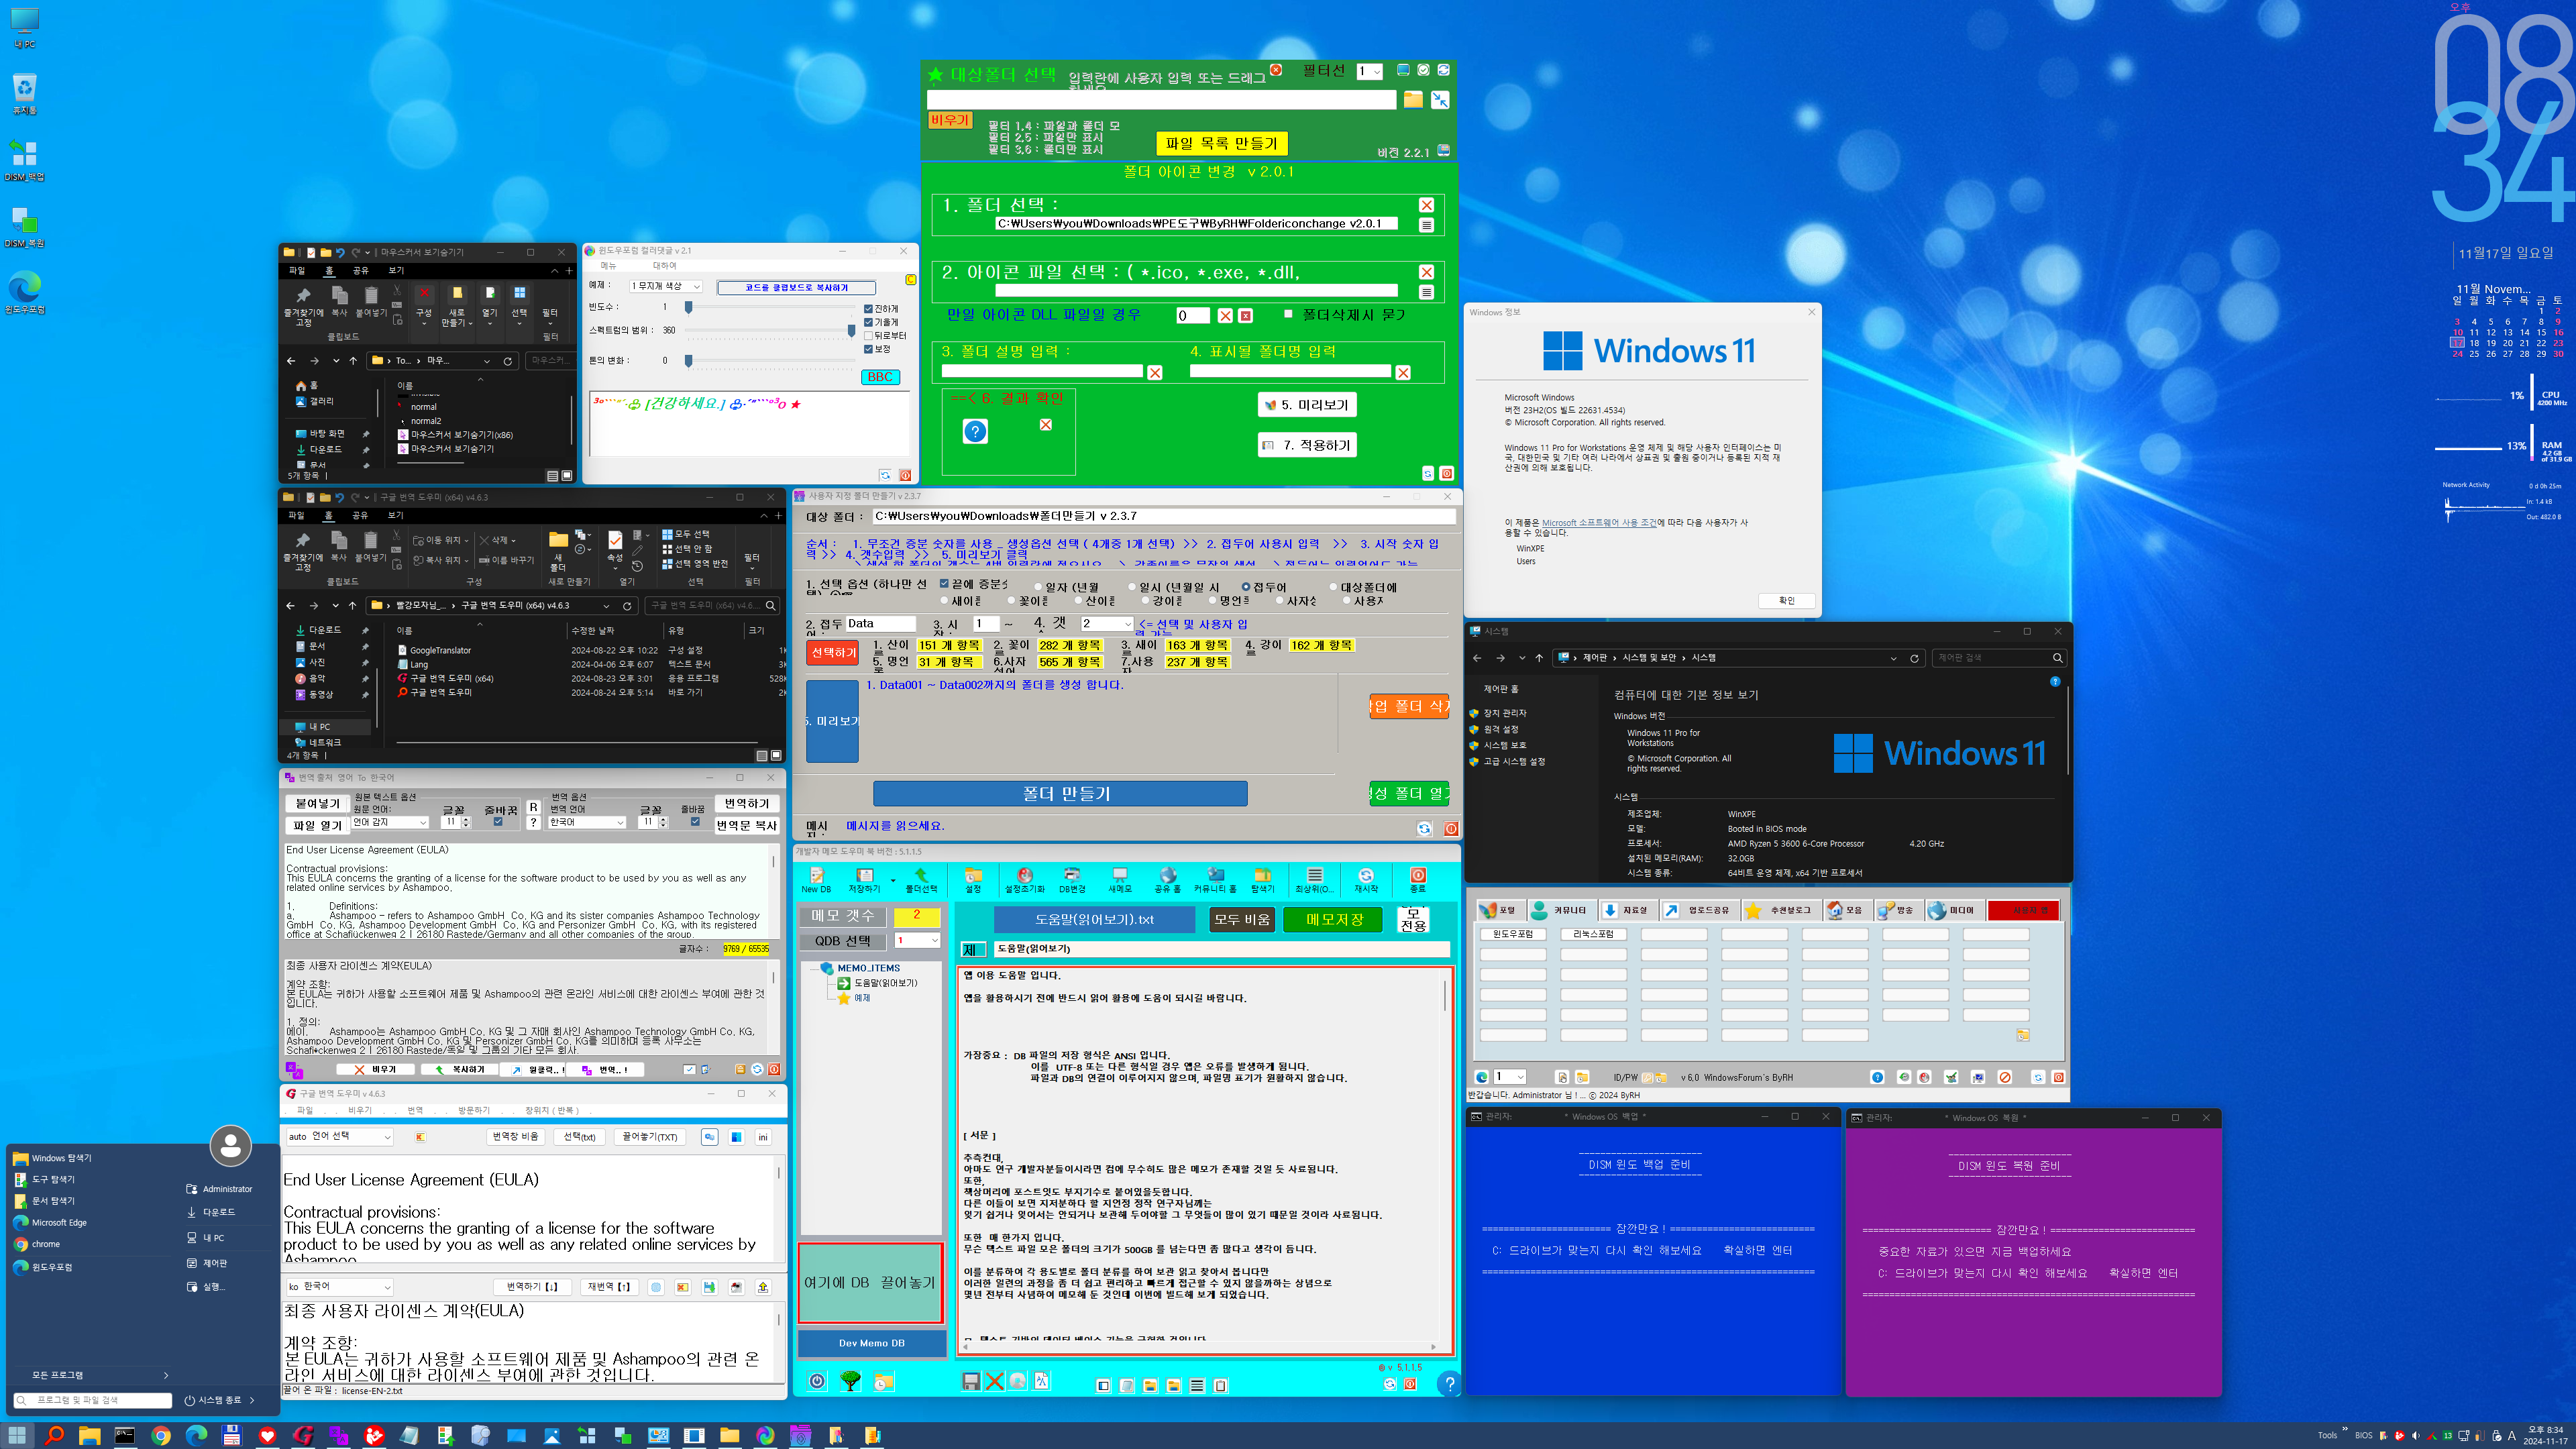Open ko 한국어 dropdown in 구글 번역 도우미

tap(339, 1287)
